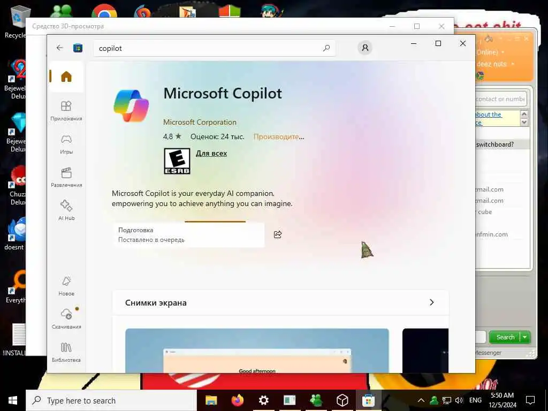Viewport: 548px width, 411px height.
Task: Click the ESRB Everyone rating badge
Action: click(x=177, y=161)
